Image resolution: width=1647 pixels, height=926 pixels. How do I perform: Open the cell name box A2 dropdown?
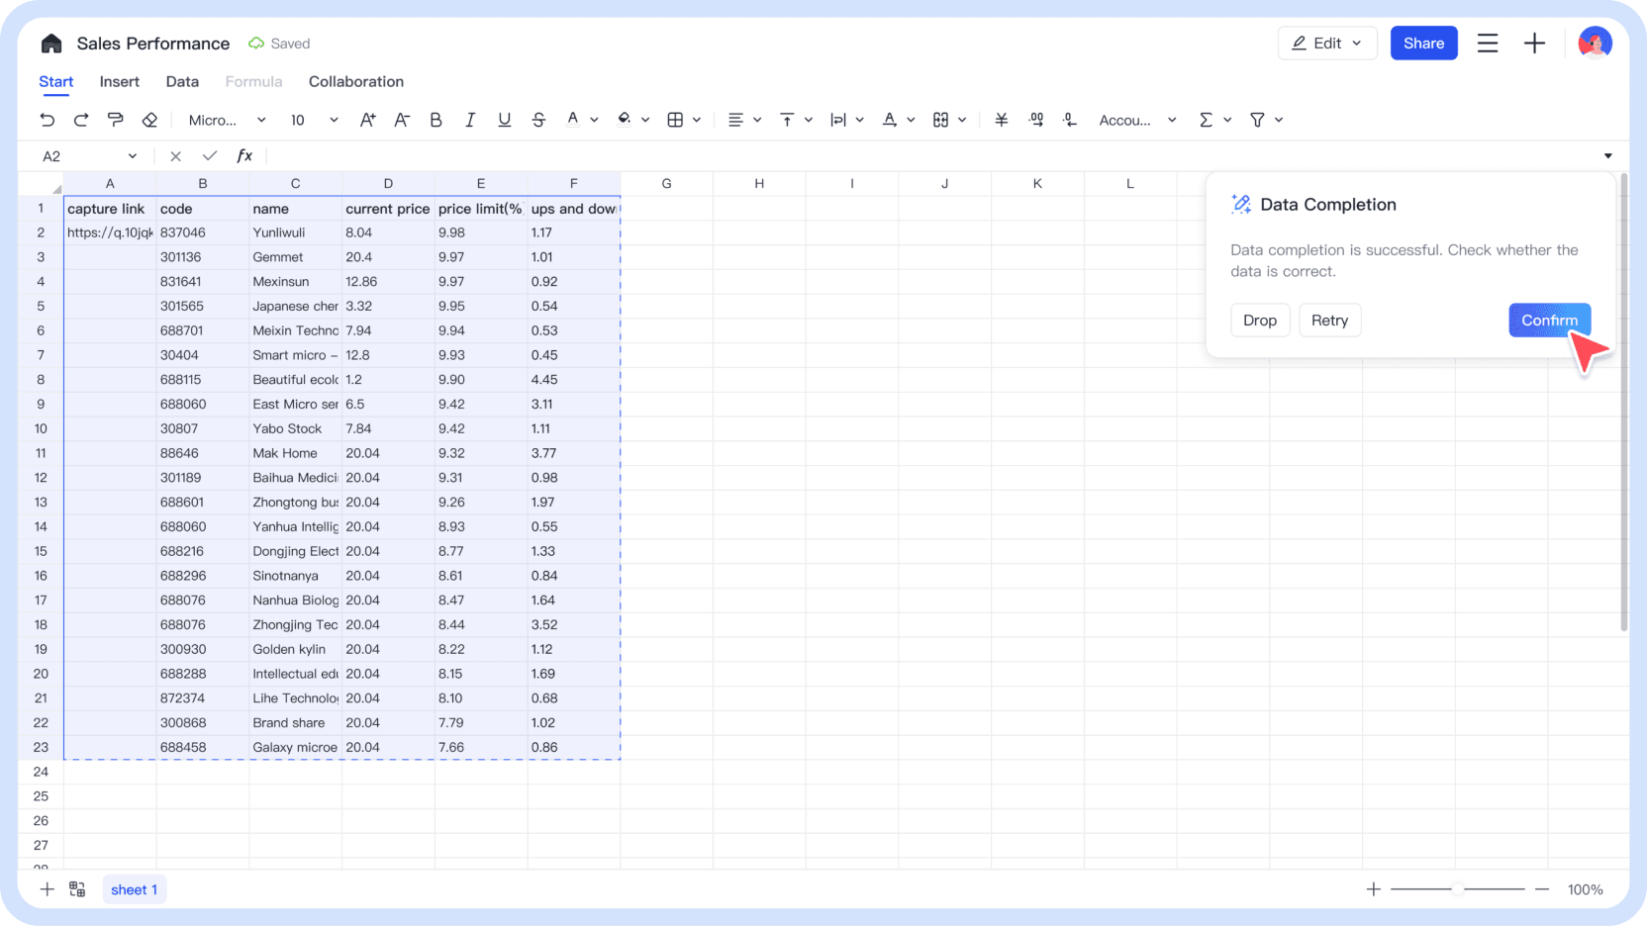point(133,156)
